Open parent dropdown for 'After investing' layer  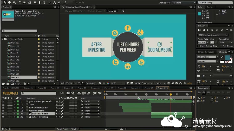92,117
